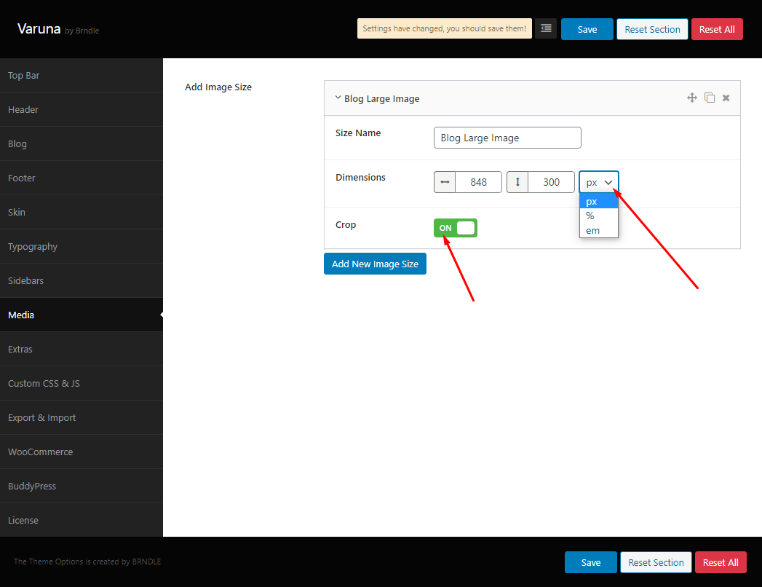
Task: Open the Footer settings section
Action: [82, 178]
